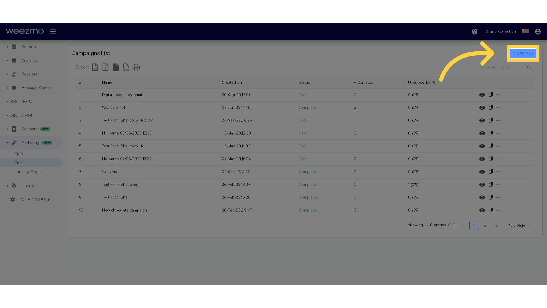The height and width of the screenshot is (308, 547).
Task: Export campaigns list as Excel
Action: 106,67
